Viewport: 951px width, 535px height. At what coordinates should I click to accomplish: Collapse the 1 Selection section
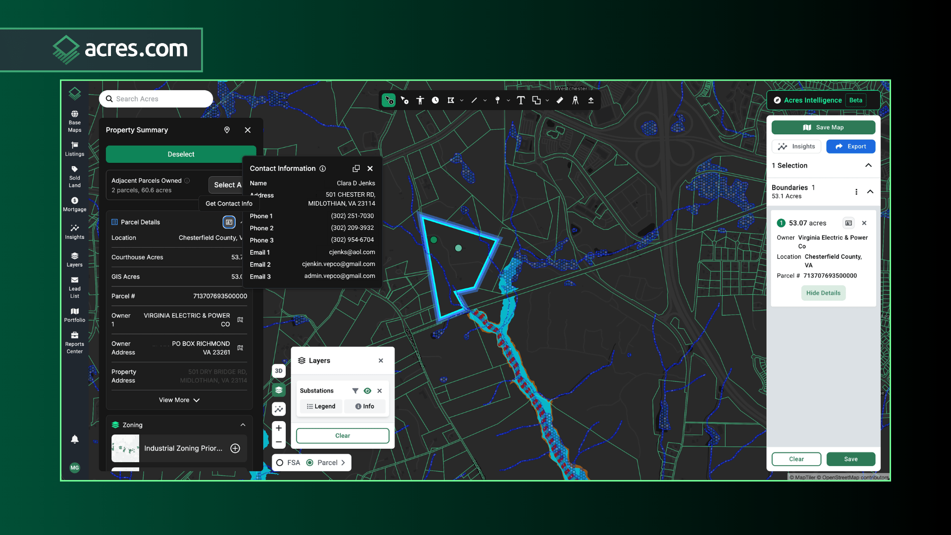coord(868,165)
